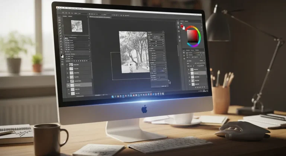This screenshot has width=286, height=156.
Task: Click the black-and-white tree photo on canvas
Action: 134,52
